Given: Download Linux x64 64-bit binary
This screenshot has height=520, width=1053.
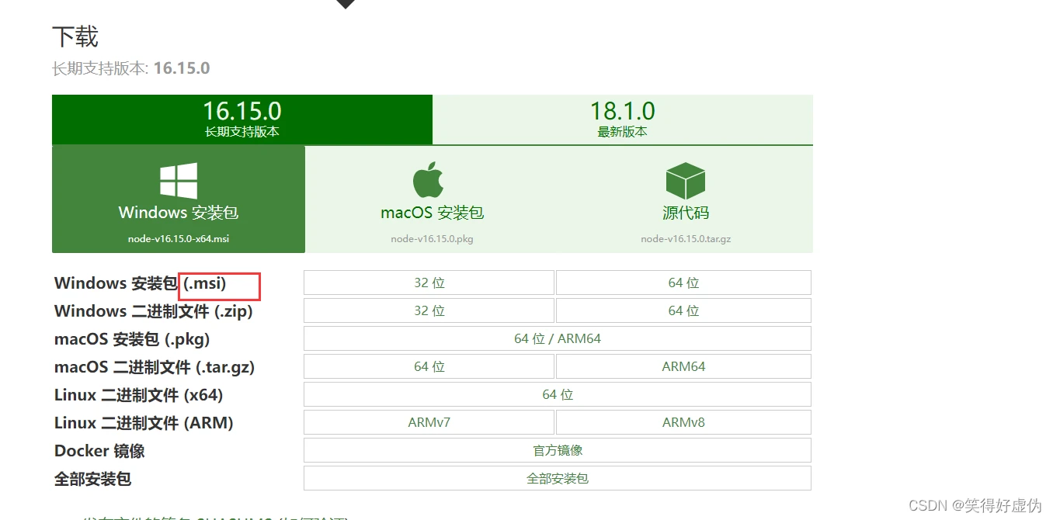Looking at the screenshot, I should click(557, 394).
